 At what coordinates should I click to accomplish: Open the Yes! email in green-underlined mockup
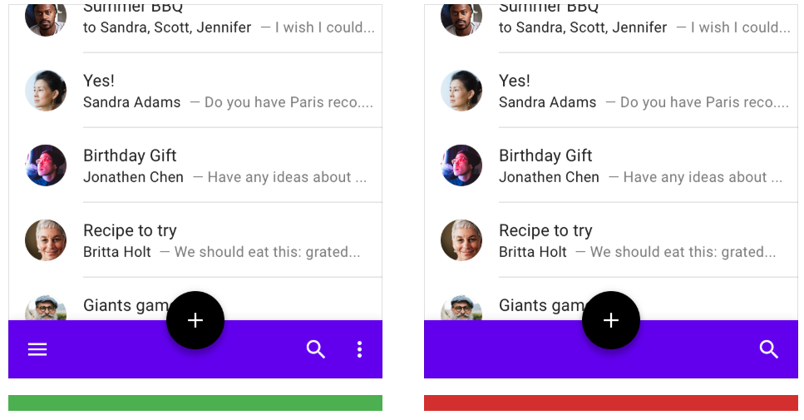point(224,91)
